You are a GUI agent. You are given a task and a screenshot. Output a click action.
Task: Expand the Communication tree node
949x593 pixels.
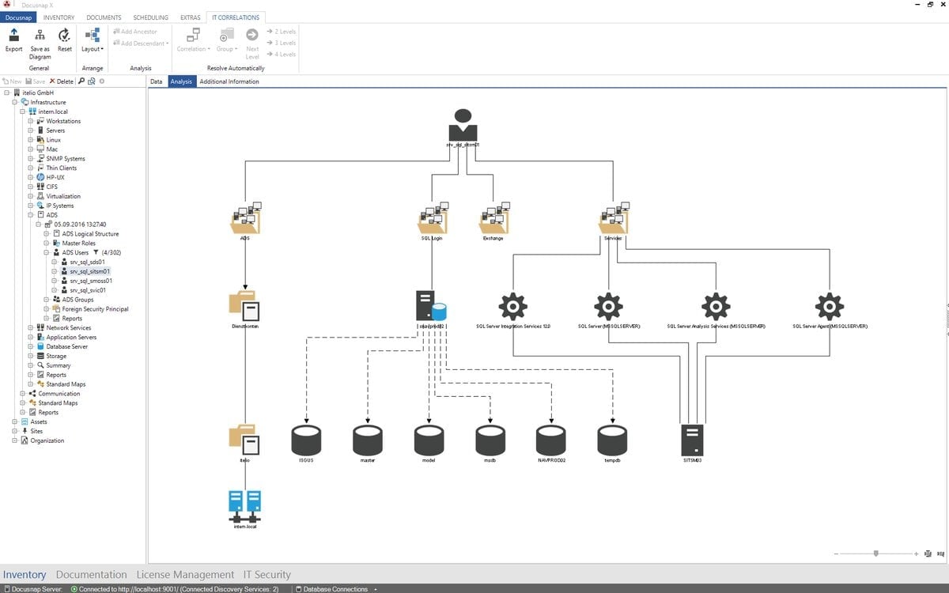pos(22,394)
